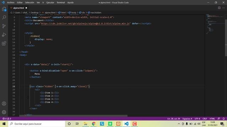Show hidden system tray icons
Image resolution: width=227 pixels, height=127 pixels.
pos(179,124)
